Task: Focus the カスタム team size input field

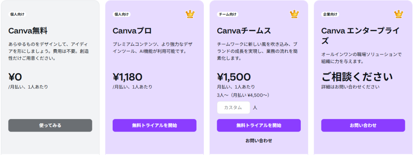Action: 233,107
